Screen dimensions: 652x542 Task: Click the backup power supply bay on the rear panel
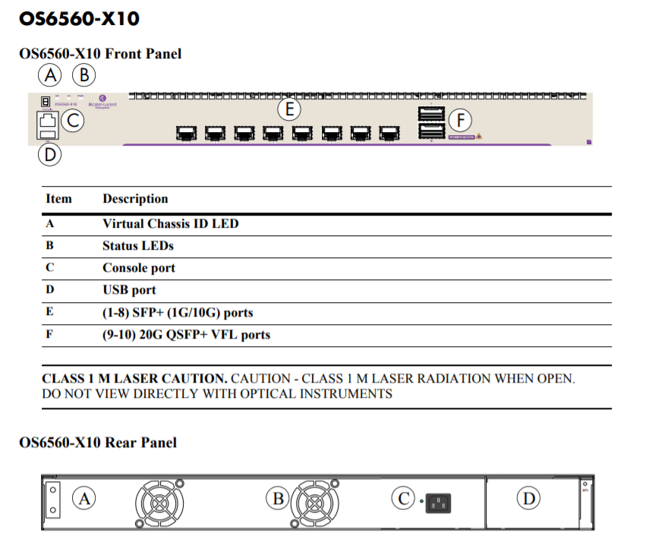click(x=533, y=503)
